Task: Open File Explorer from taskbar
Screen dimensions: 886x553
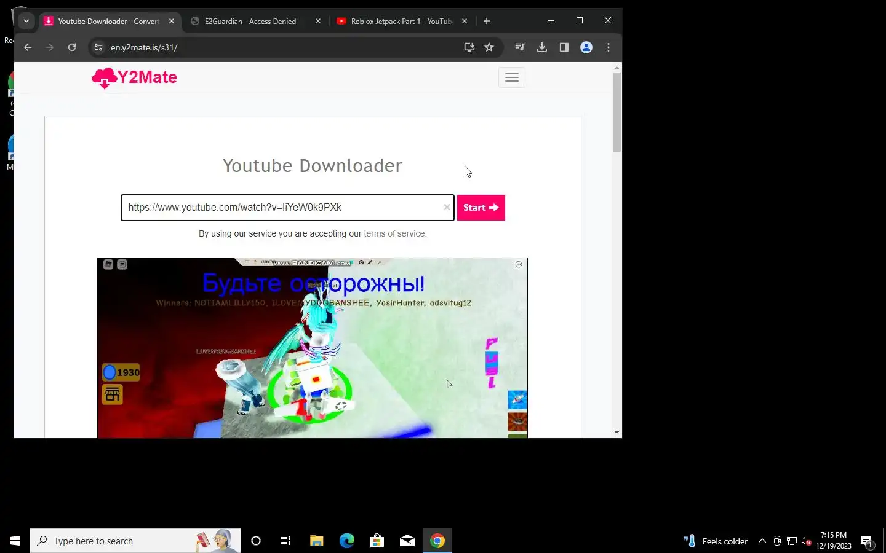Action: 316,541
